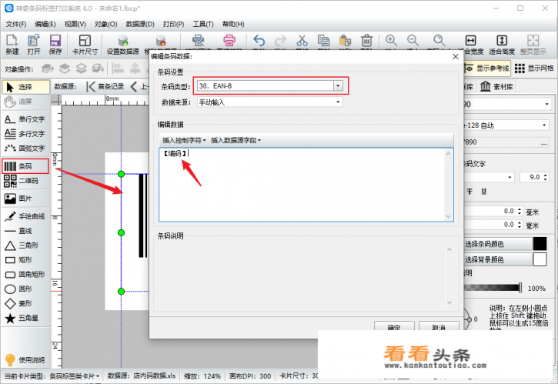Select the single-line text (单行文字) tool
The image size is (558, 384).
[25, 119]
